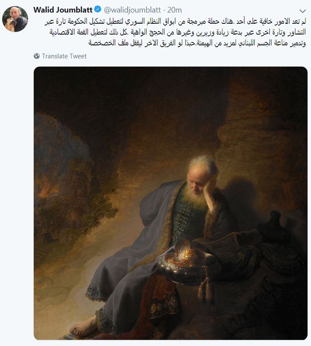Open Walid Joumblatt's profile avatar

pyautogui.click(x=15, y=19)
